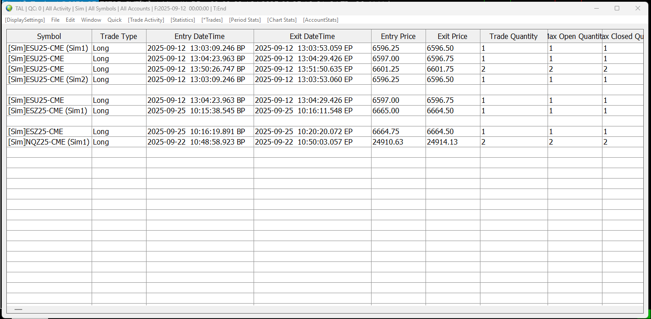The image size is (651, 319).
Task: Select entry price 24910.63 cell
Action: point(398,142)
